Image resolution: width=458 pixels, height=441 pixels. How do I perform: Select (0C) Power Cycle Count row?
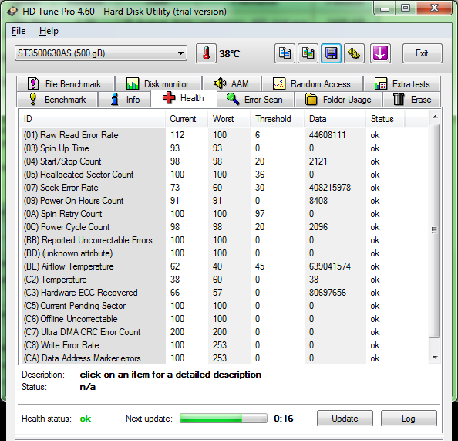[224, 227]
